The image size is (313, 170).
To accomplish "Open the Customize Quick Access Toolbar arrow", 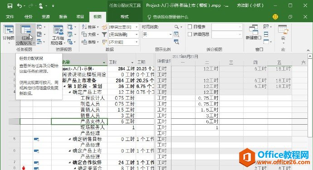I will (x=53, y=6).
